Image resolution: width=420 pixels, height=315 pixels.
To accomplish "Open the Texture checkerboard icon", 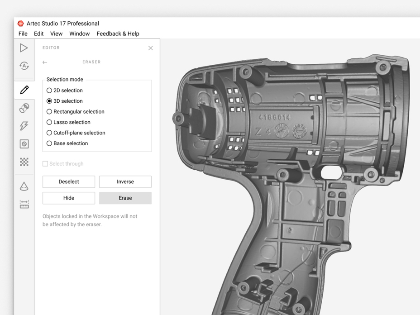I will pyautogui.click(x=24, y=162).
